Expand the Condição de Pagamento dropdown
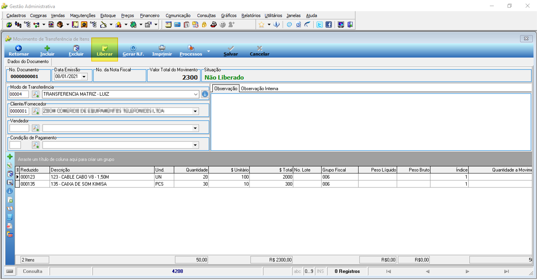537x280 pixels. pyautogui.click(x=195, y=145)
